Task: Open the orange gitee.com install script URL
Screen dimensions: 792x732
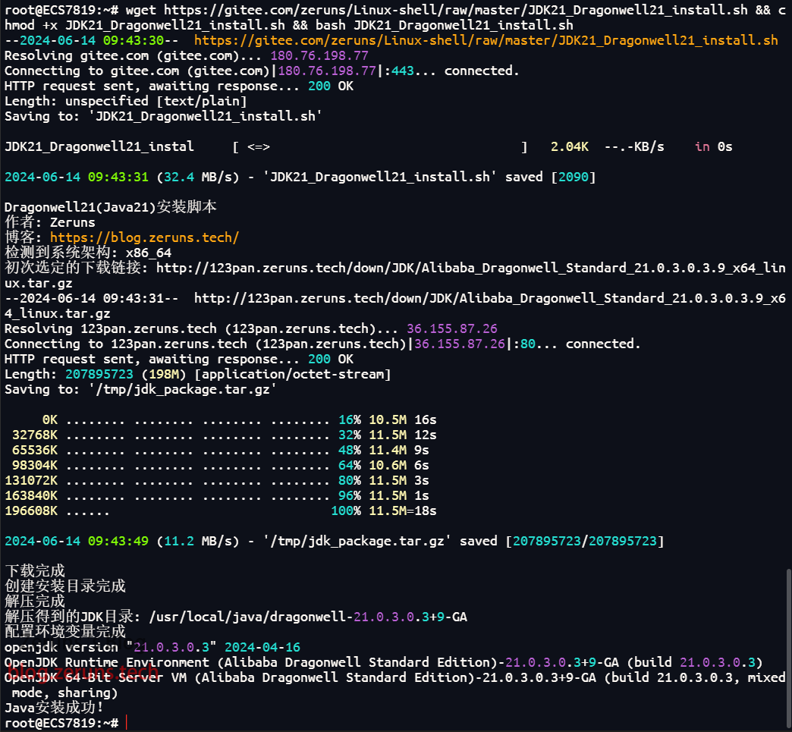Action: [486, 40]
